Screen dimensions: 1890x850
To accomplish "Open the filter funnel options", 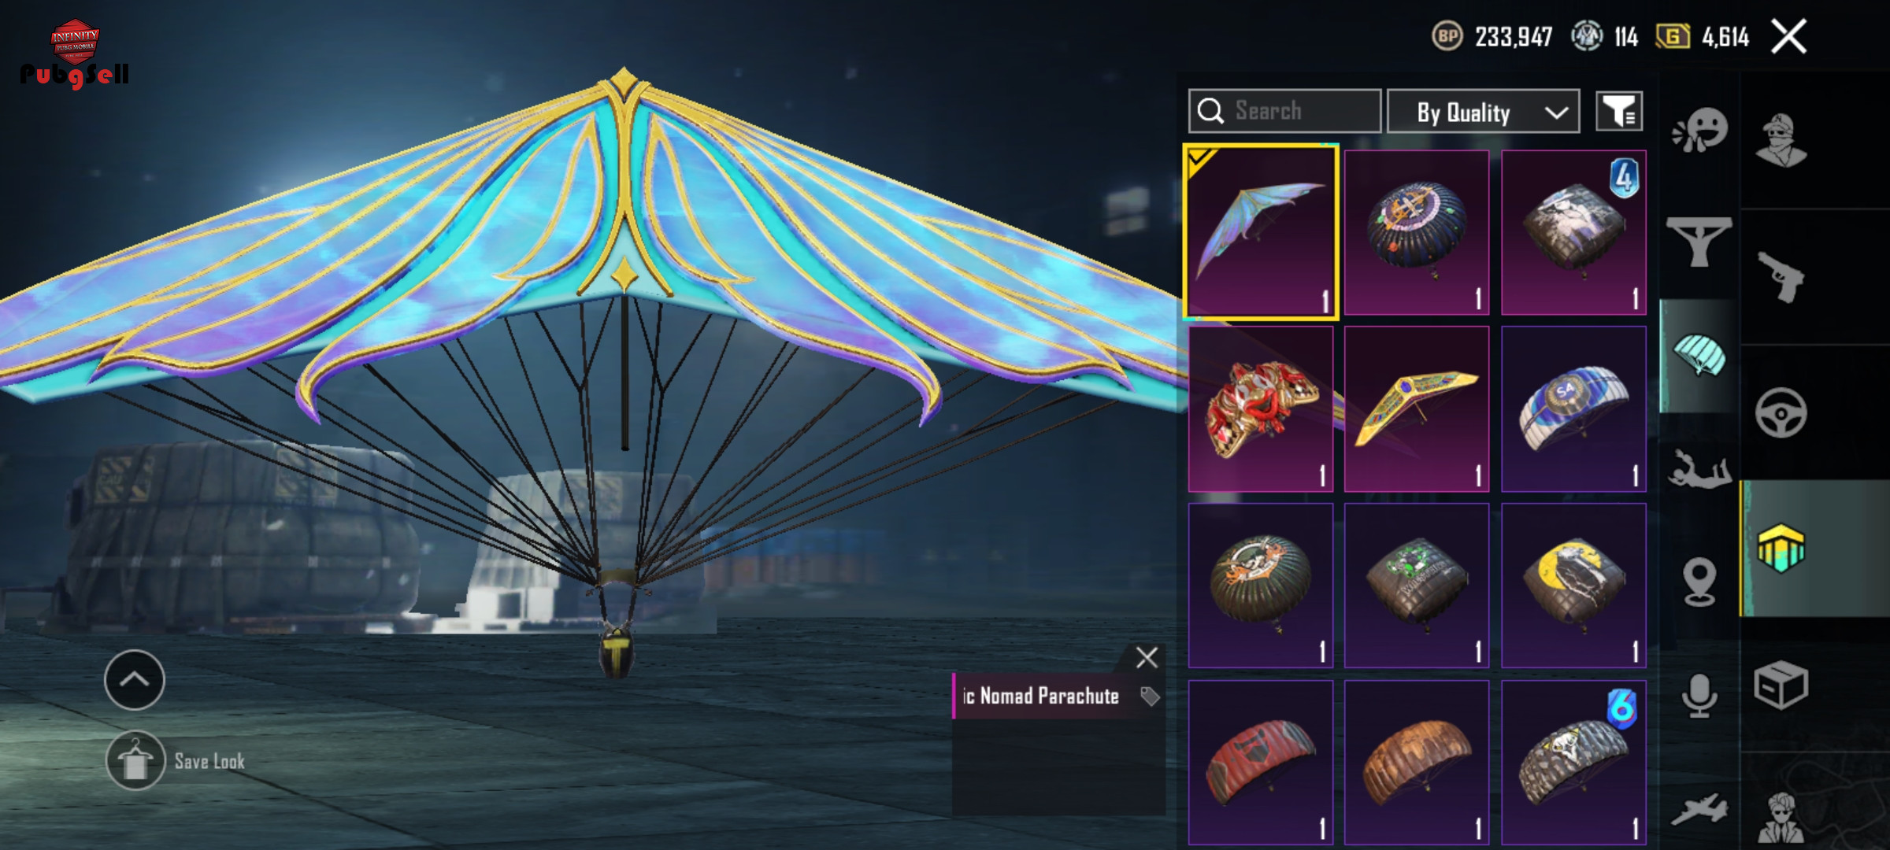I will pyautogui.click(x=1619, y=111).
